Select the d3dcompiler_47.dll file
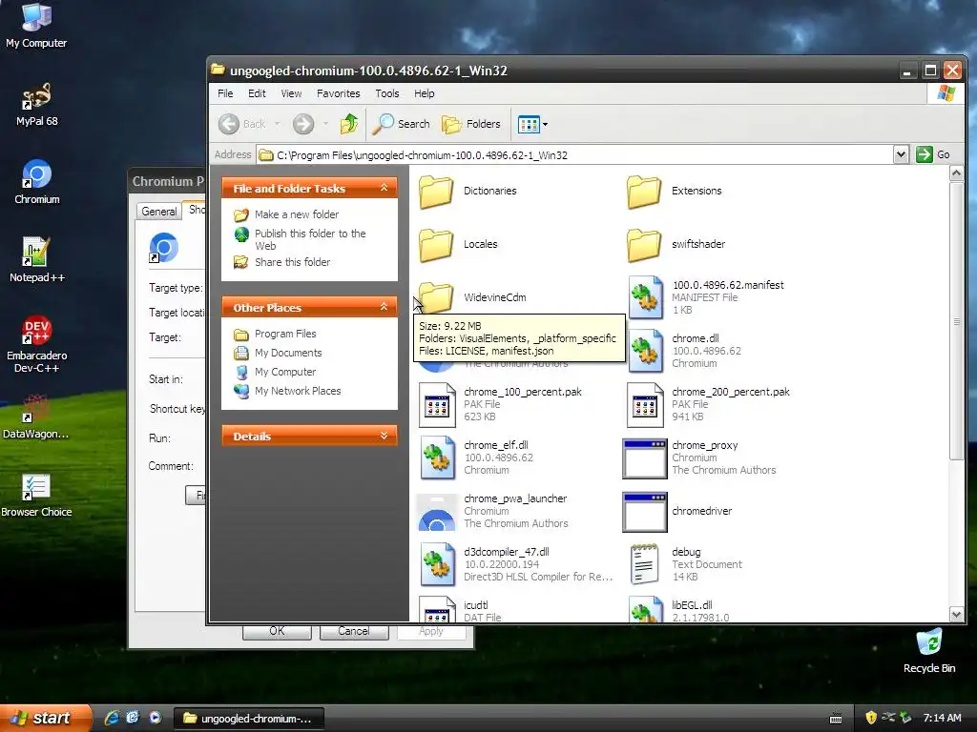This screenshot has height=732, width=977. point(516,565)
